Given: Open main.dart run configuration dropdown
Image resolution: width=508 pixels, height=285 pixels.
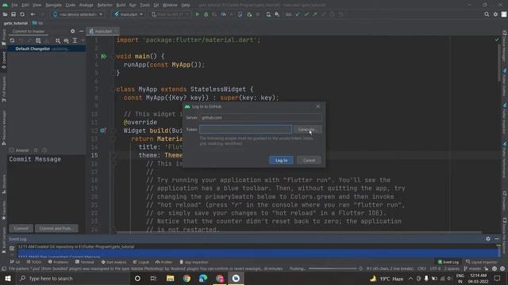Looking at the screenshot, I should click(129, 14).
